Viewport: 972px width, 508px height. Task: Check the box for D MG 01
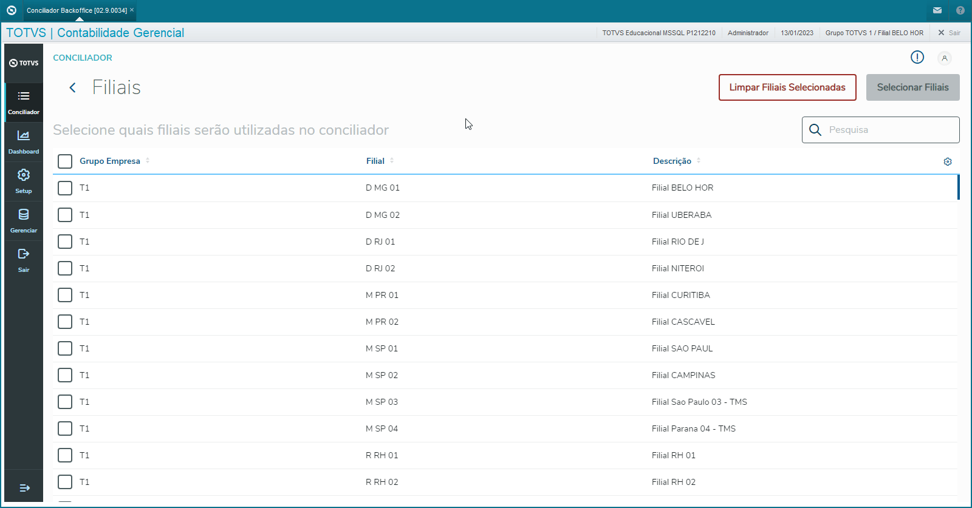coord(65,188)
